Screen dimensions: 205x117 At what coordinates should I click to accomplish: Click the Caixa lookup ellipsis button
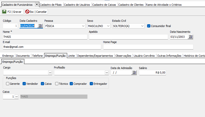pos(17,96)
